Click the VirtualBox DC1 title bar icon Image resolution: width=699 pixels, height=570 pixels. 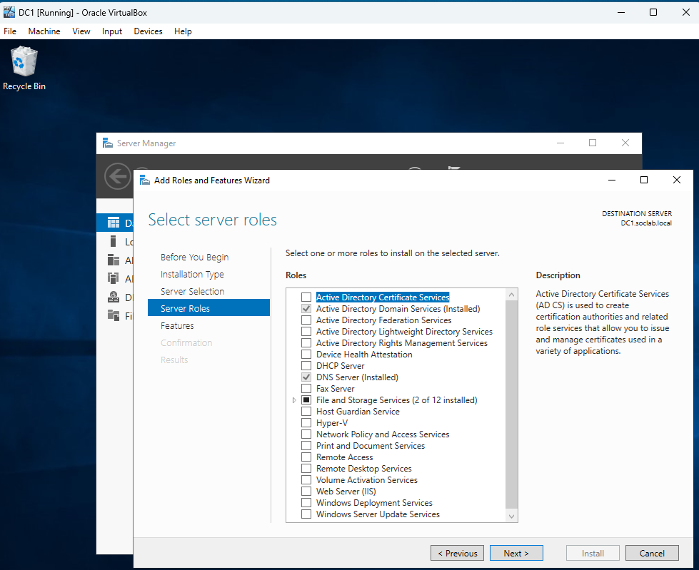(x=9, y=12)
